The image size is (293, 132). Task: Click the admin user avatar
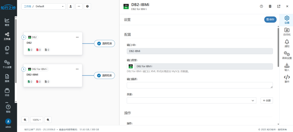(8, 121)
